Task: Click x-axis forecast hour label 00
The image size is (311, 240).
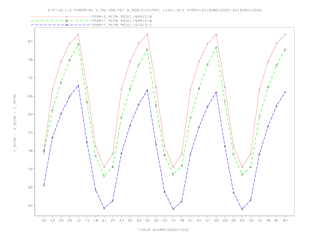Action: click(x=44, y=220)
